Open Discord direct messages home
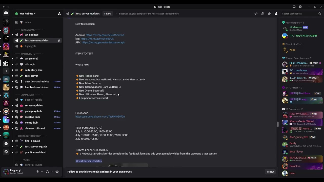The image size is (324, 182). [x=6, y=13]
